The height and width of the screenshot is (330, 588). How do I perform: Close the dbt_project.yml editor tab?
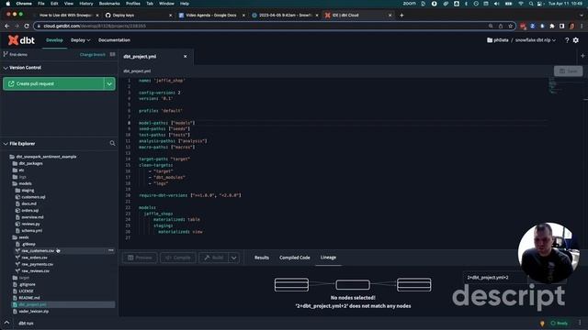(x=185, y=57)
